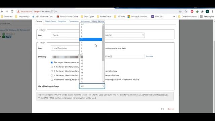Click the Not secure warning triangle icon

18,11
